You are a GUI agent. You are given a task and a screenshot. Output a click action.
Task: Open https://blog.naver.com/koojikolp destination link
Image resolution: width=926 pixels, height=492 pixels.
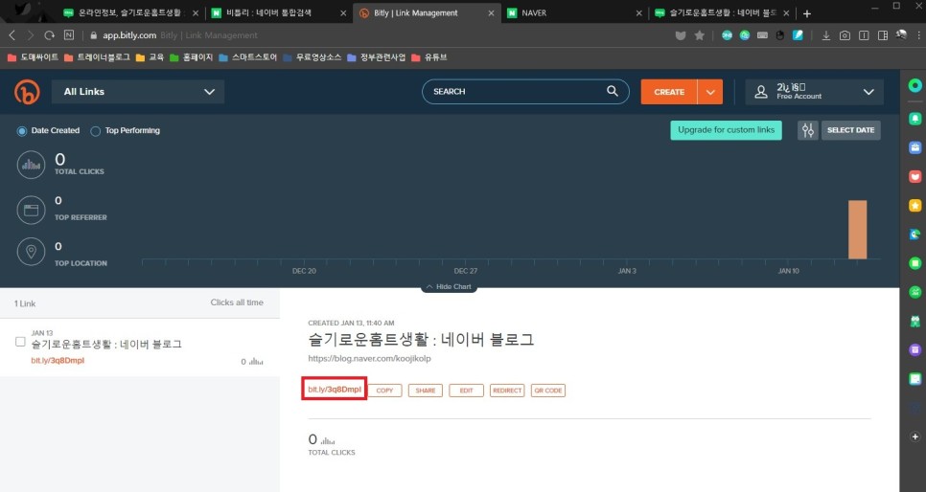click(x=369, y=358)
